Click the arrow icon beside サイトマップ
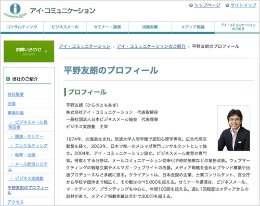The width and height of the screenshot is (260, 206). pyautogui.click(x=227, y=5)
